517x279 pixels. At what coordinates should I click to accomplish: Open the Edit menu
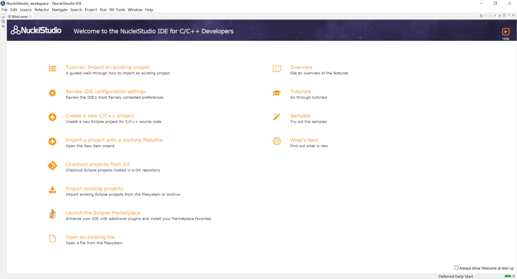(x=13, y=10)
